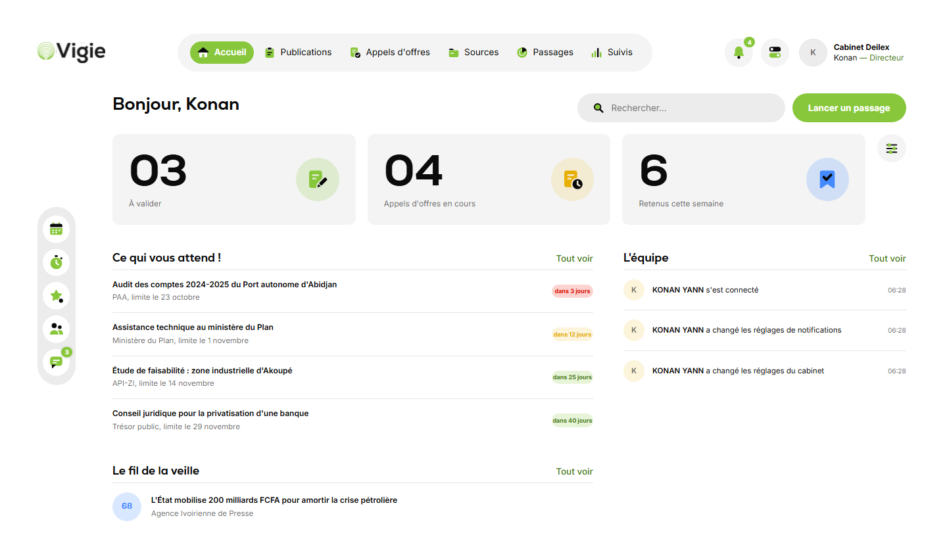
Task: Open the K user avatar
Action: click(813, 53)
